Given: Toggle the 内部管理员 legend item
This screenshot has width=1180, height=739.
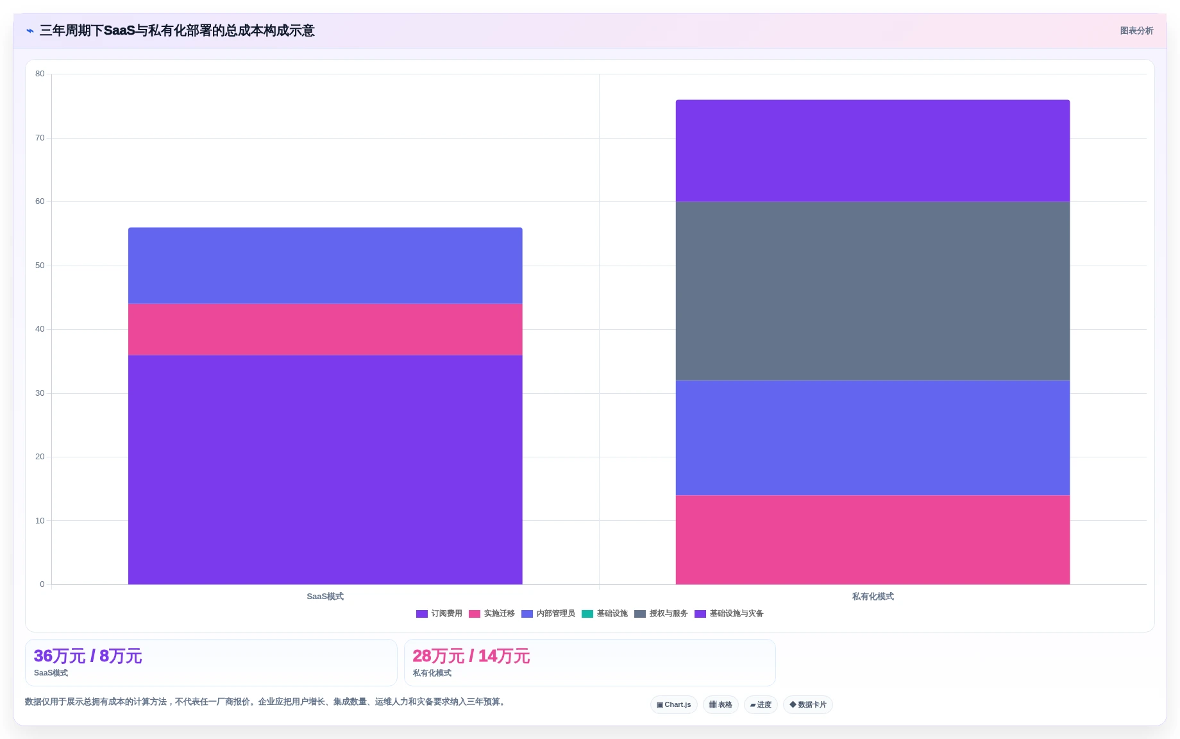Looking at the screenshot, I should (x=548, y=614).
